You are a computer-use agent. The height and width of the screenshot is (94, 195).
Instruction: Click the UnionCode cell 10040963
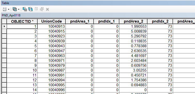click(x=52, y=56)
